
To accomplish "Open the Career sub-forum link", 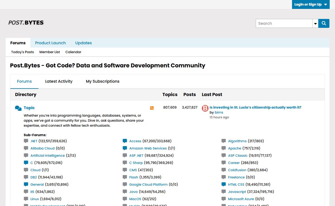I will coord(234,163).
